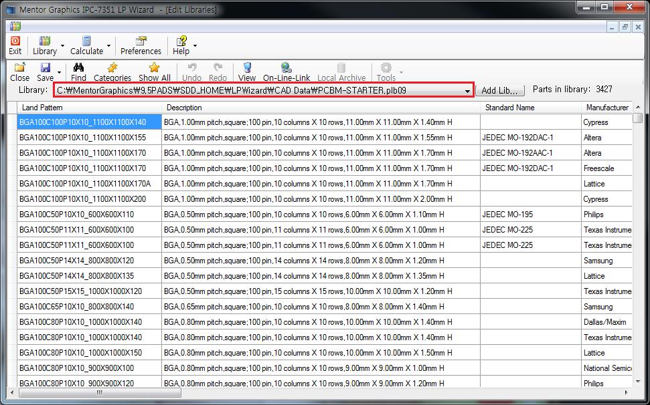Click the Save floppy disk icon
The width and height of the screenshot is (650, 405).
coord(45,67)
